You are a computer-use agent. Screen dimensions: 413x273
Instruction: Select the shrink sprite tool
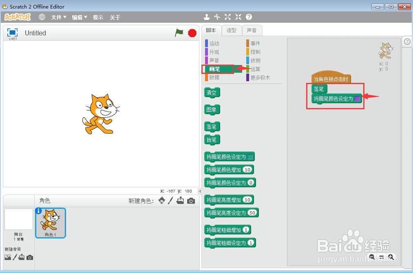[x=238, y=17]
